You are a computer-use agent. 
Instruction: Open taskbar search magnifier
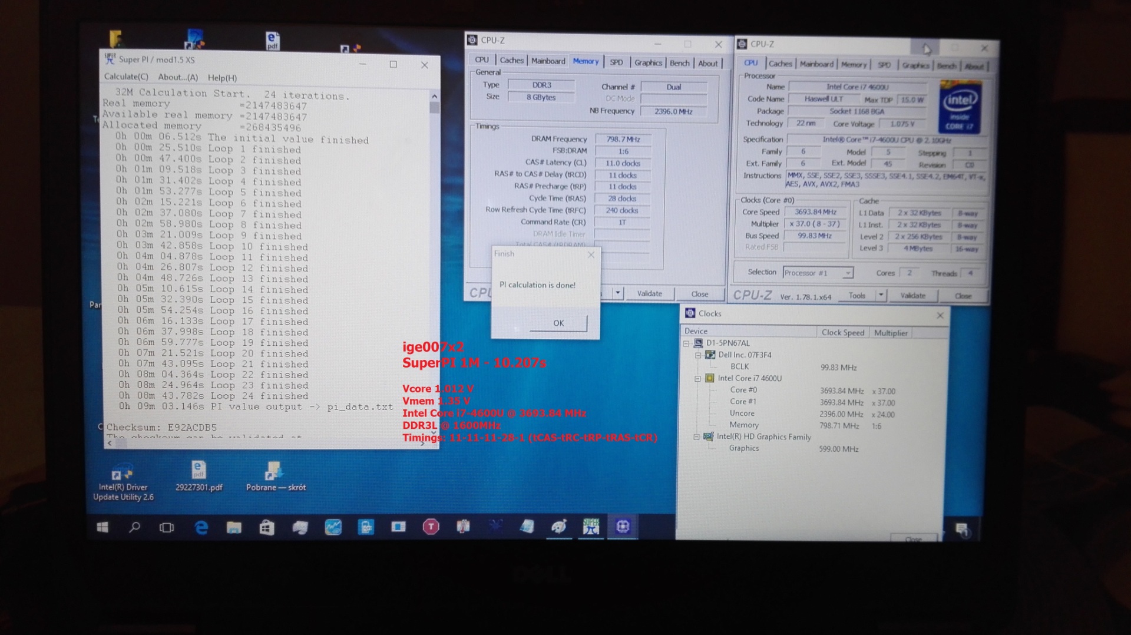[135, 527]
